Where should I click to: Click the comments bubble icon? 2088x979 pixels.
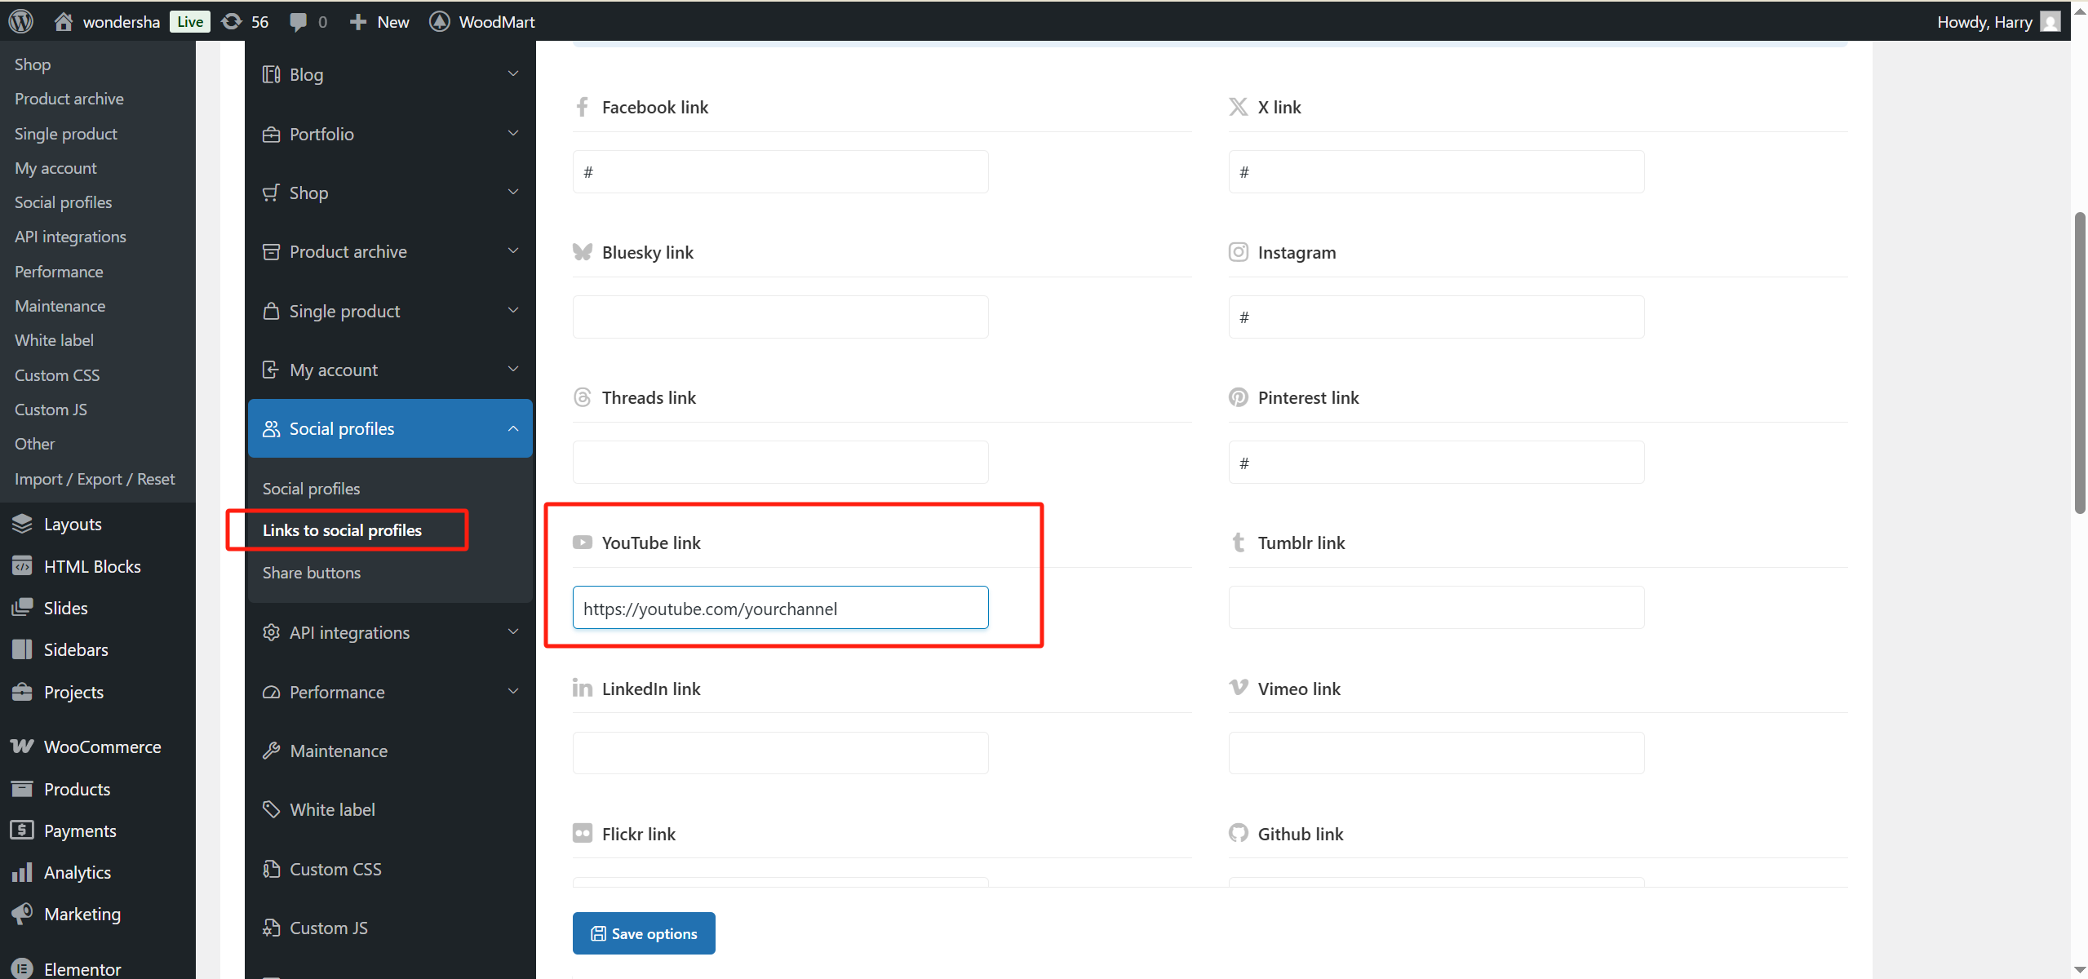[x=299, y=21]
